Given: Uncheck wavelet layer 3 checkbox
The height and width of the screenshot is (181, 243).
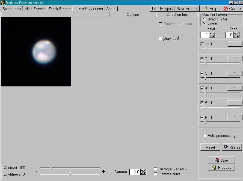Looking at the screenshot, I should click(x=202, y=73).
